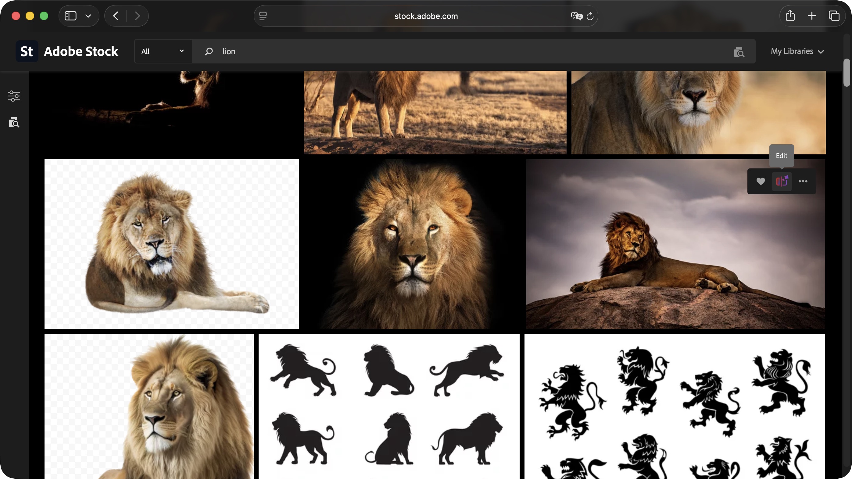The width and height of the screenshot is (852, 479).
Task: Reload the page with refresh icon
Action: tap(590, 16)
